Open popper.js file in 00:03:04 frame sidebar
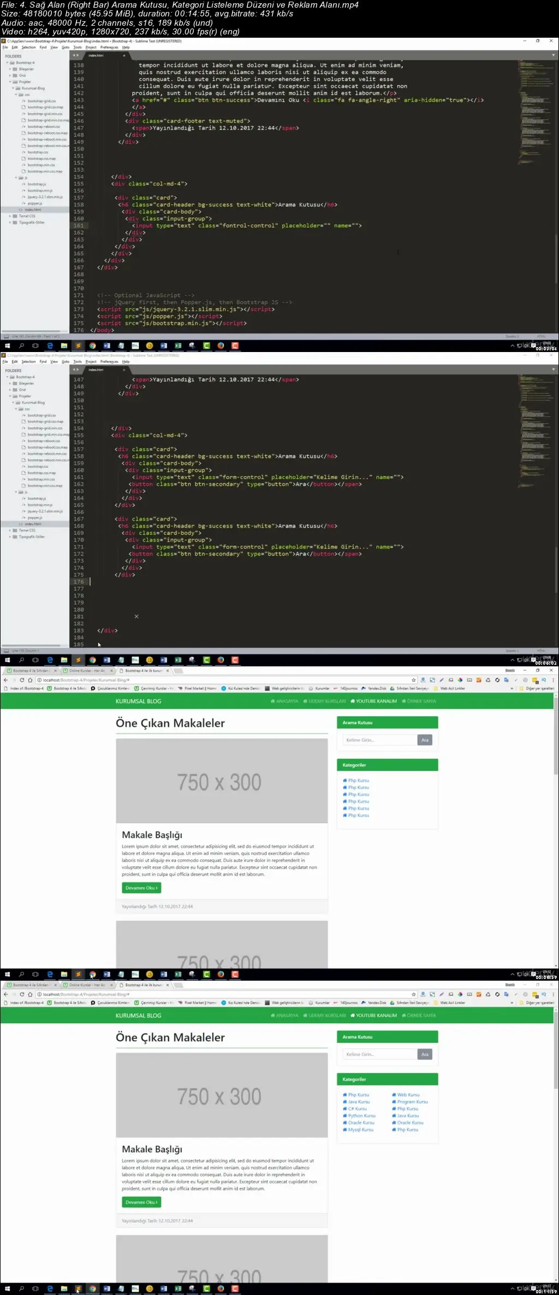 pos(34,203)
